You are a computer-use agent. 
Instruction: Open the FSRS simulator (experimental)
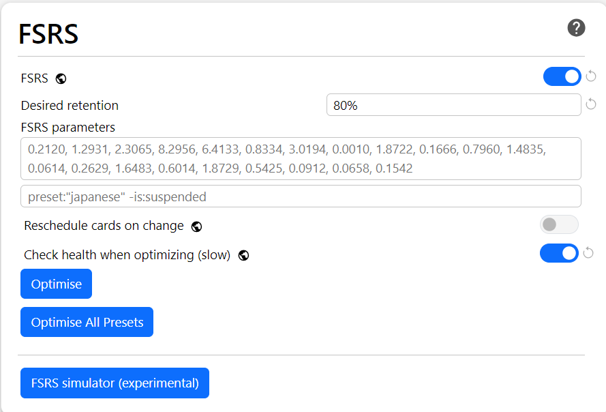click(115, 383)
